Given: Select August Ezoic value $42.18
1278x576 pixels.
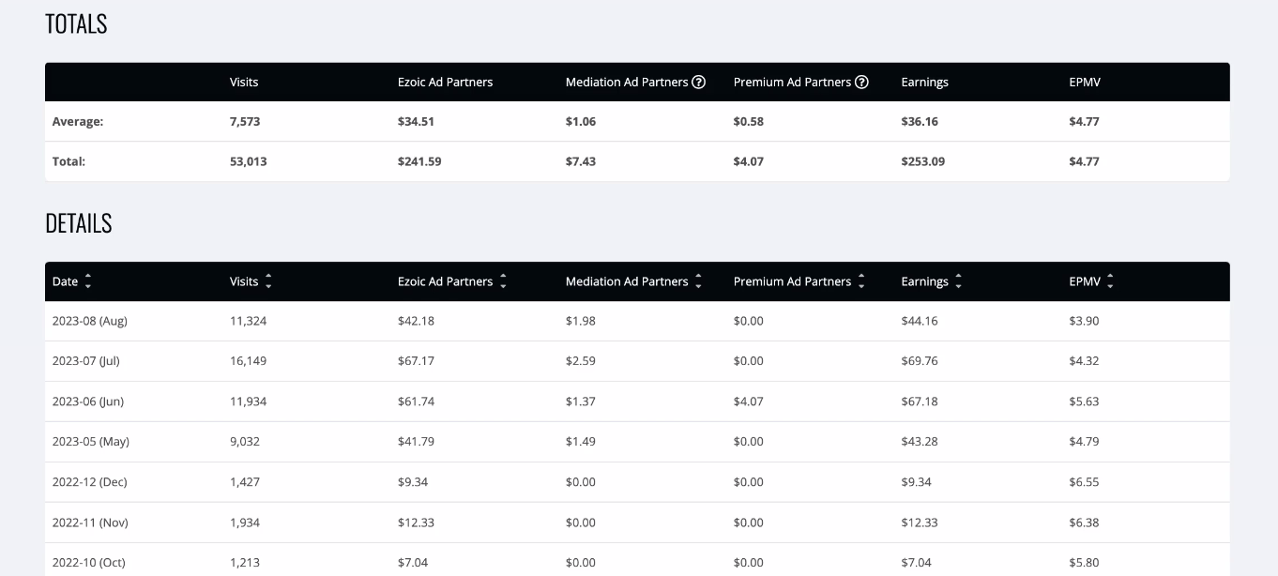Looking at the screenshot, I should (416, 321).
